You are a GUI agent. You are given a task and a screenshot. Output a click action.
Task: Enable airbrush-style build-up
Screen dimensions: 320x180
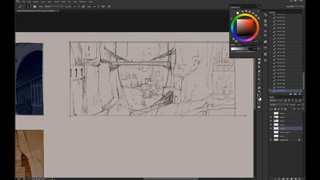[x=103, y=6]
